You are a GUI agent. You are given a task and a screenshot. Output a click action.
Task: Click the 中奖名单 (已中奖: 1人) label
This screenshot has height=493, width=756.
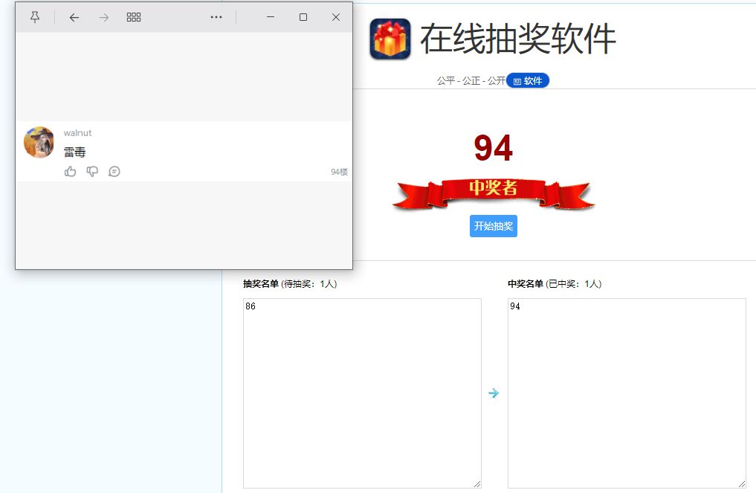tap(555, 283)
